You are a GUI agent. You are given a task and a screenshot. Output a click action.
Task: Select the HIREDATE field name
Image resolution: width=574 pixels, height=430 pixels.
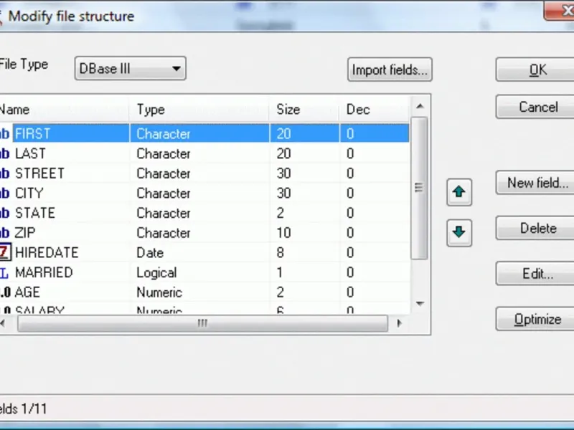[x=47, y=253]
